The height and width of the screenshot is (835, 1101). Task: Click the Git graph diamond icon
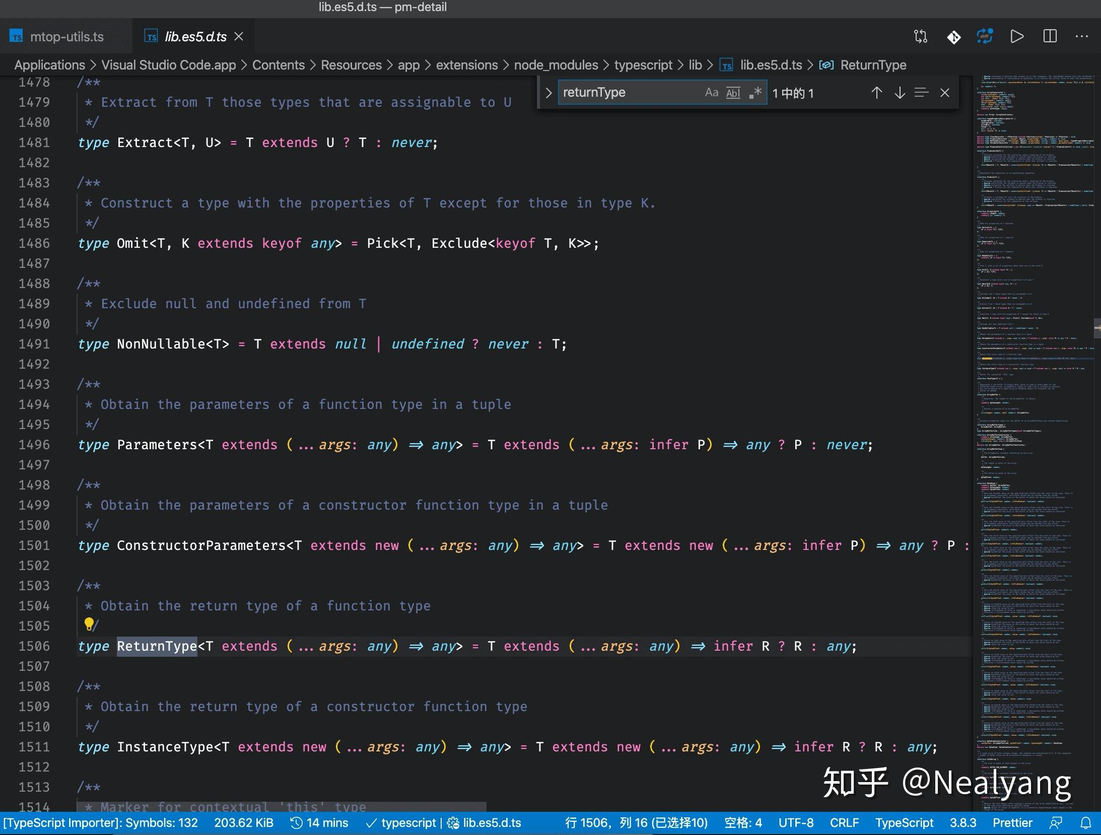tap(954, 36)
